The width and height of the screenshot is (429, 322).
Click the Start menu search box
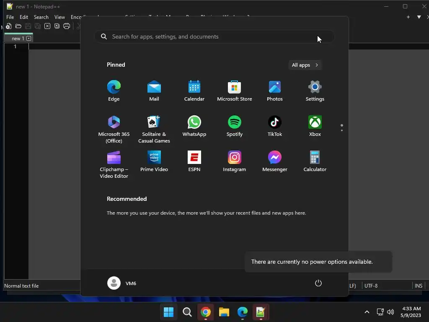[x=214, y=37]
